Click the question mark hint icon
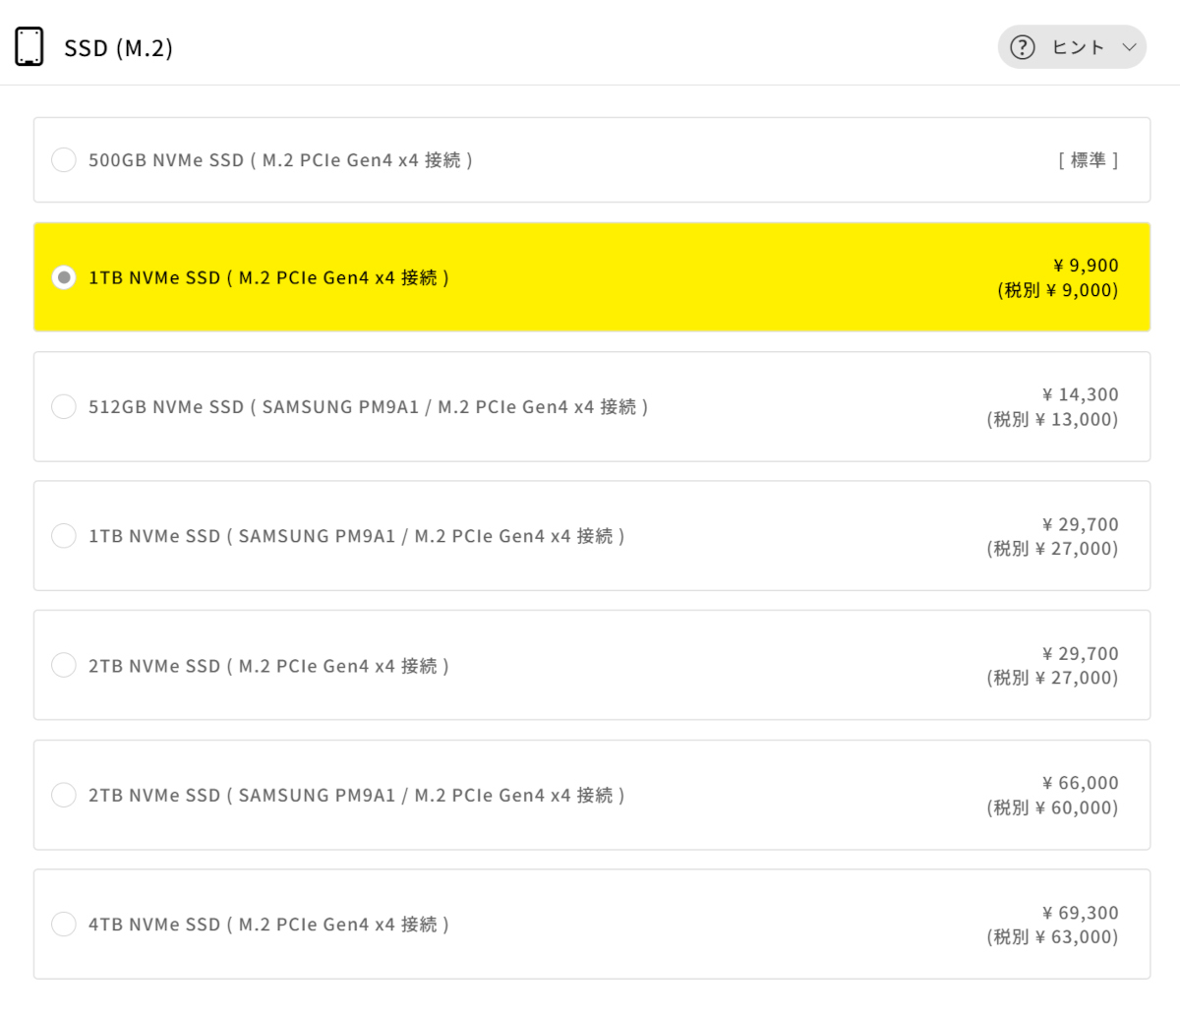This screenshot has height=1016, width=1180. (x=1023, y=47)
